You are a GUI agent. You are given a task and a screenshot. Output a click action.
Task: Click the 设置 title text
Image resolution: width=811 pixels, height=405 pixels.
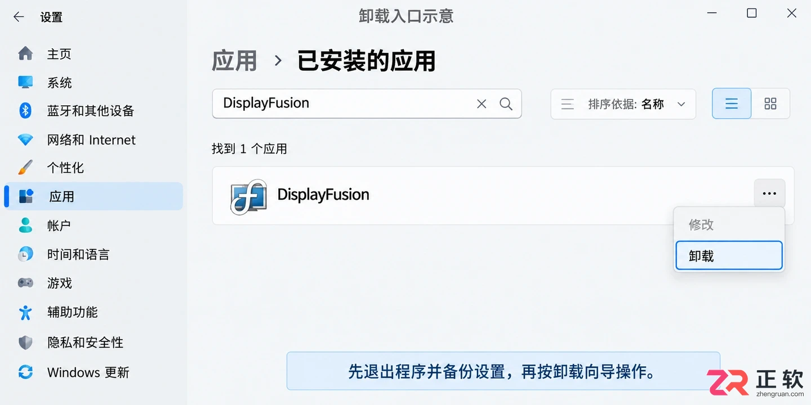pyautogui.click(x=51, y=17)
